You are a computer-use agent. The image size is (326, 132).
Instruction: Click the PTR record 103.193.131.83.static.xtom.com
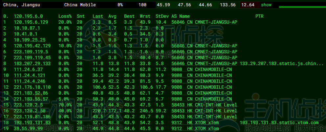tap(279, 122)
